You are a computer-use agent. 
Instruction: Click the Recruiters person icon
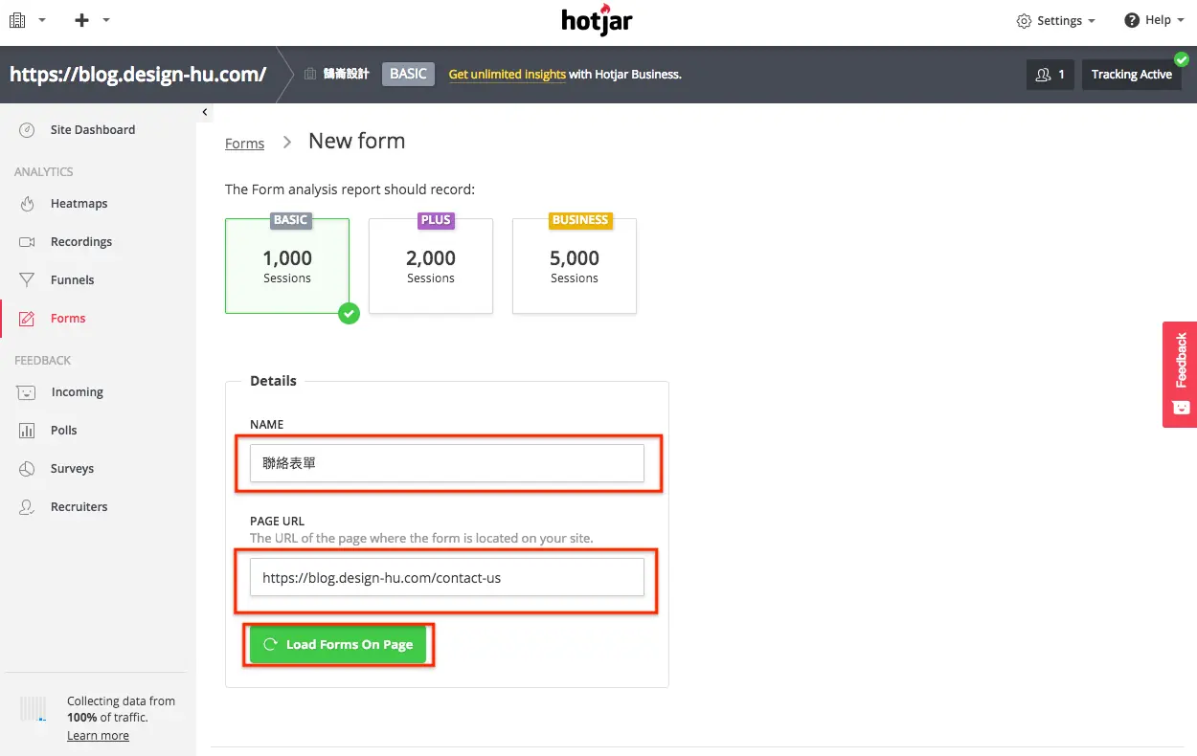pyautogui.click(x=28, y=507)
